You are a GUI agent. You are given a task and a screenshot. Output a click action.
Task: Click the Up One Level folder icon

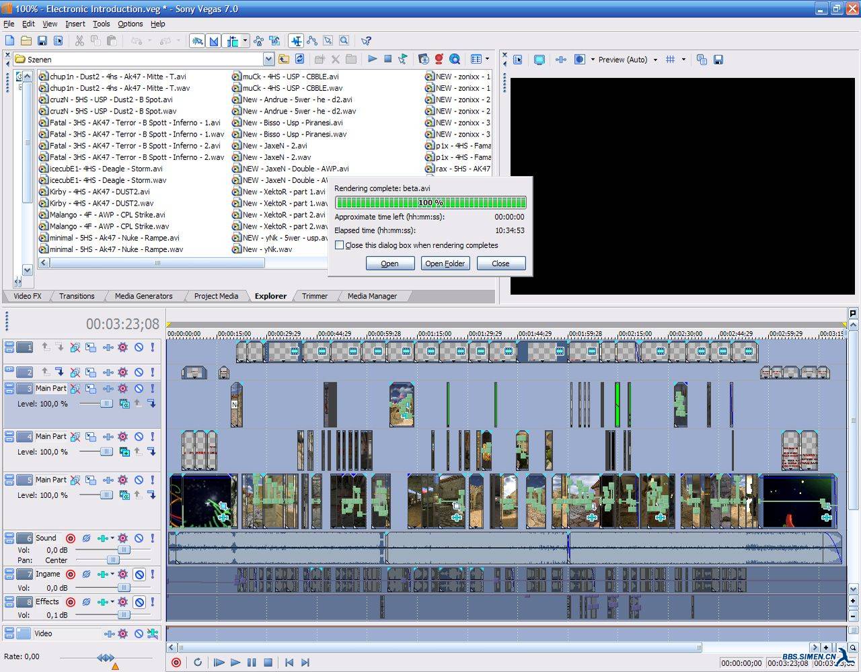[x=284, y=59]
